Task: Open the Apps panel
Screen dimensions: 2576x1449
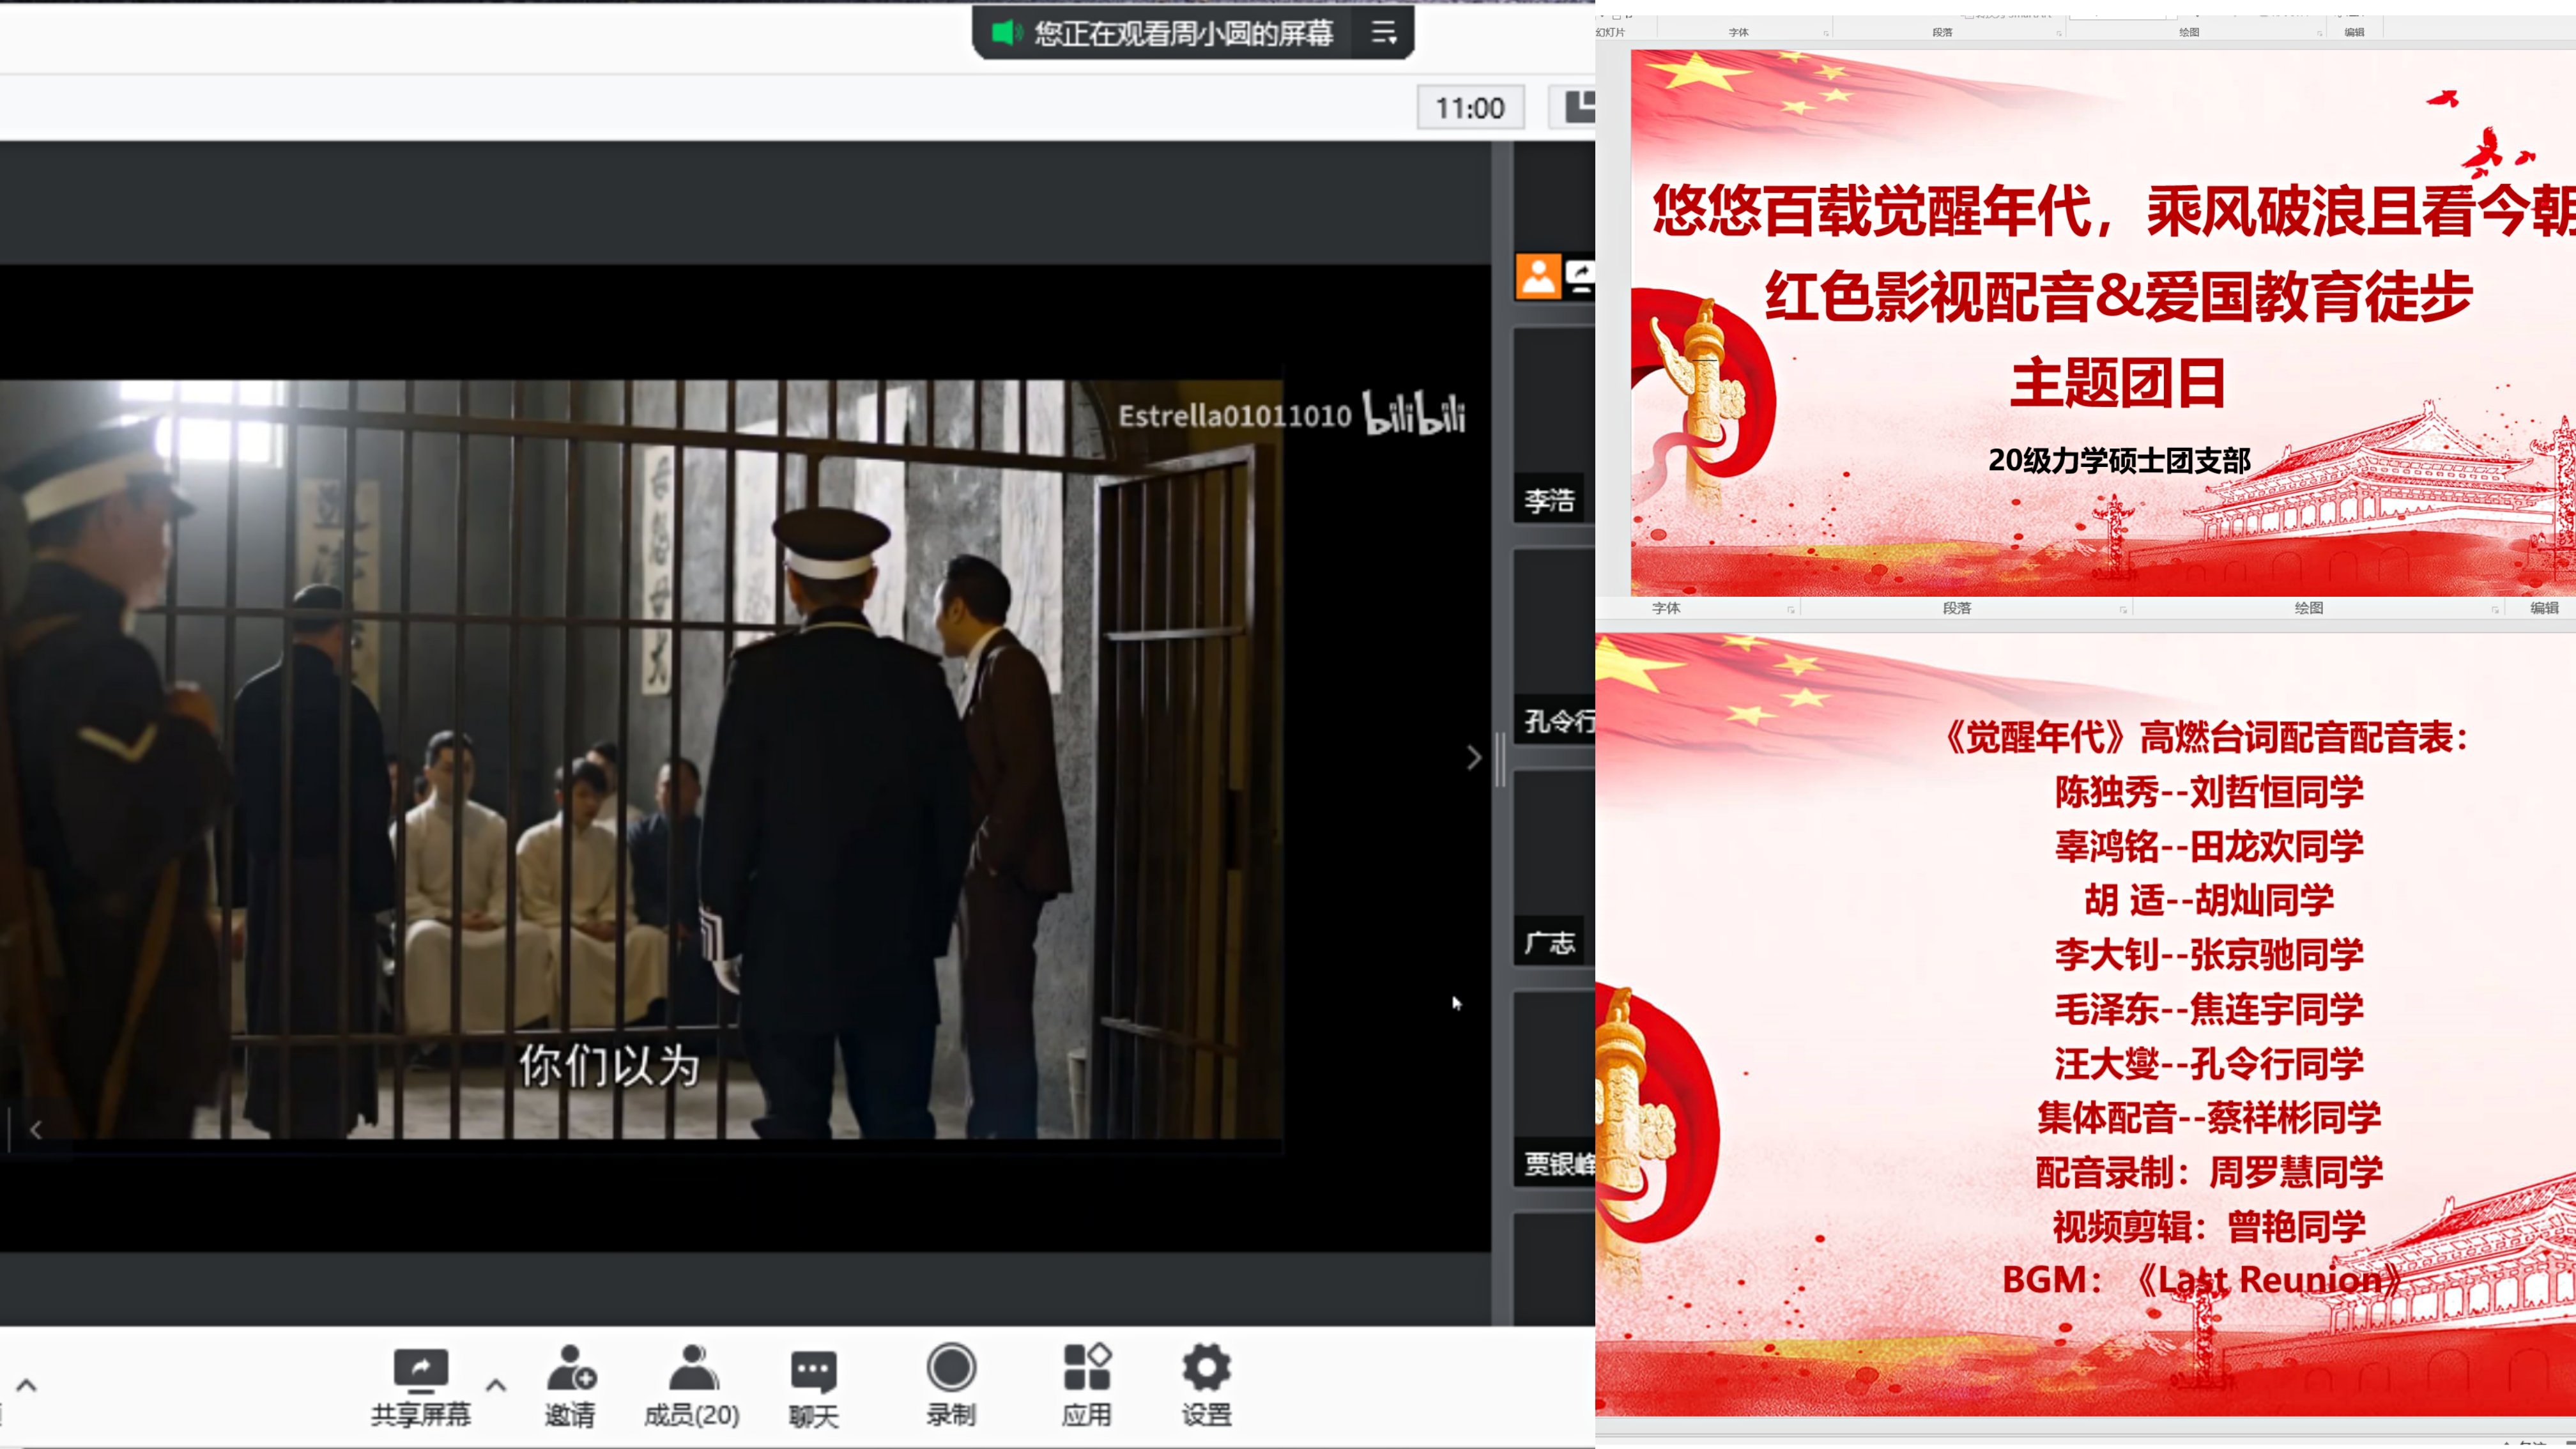Action: click(1086, 1386)
